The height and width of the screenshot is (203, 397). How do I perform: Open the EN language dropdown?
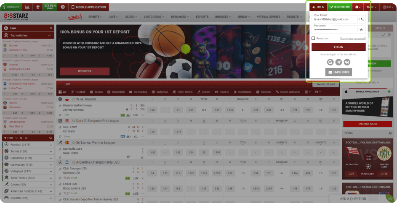coord(388,7)
